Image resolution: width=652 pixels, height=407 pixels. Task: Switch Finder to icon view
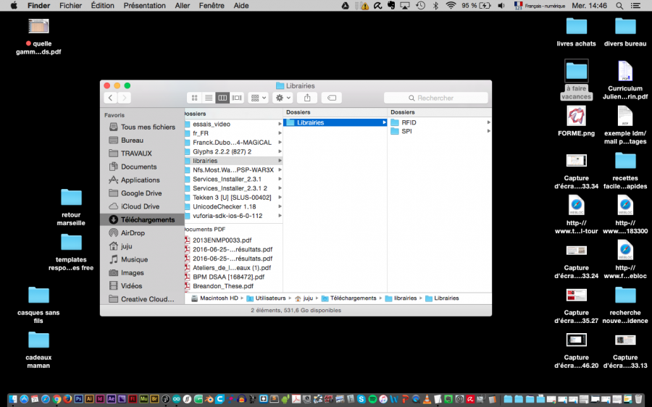click(194, 98)
